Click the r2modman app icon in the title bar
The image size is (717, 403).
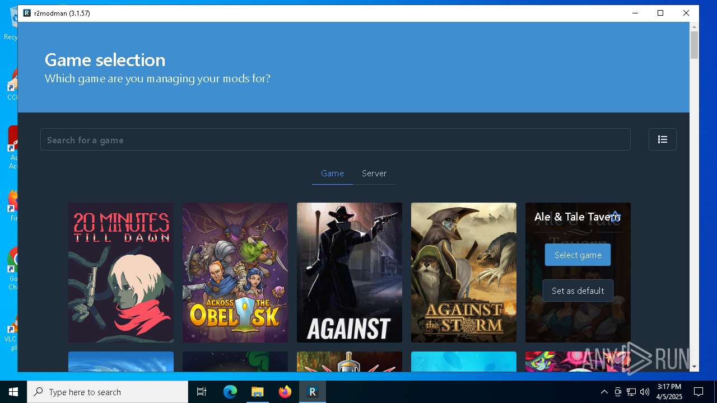point(27,13)
